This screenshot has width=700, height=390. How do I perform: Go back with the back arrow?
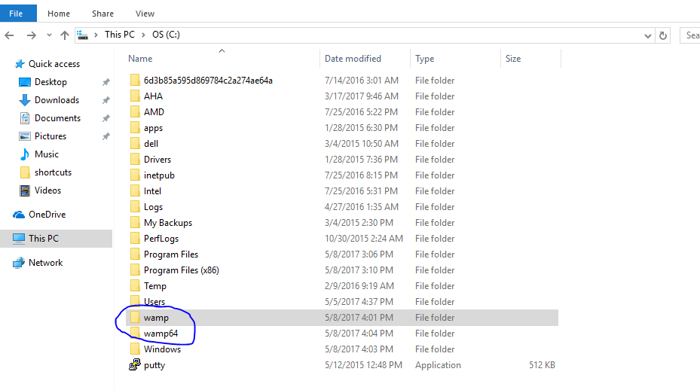tap(9, 35)
